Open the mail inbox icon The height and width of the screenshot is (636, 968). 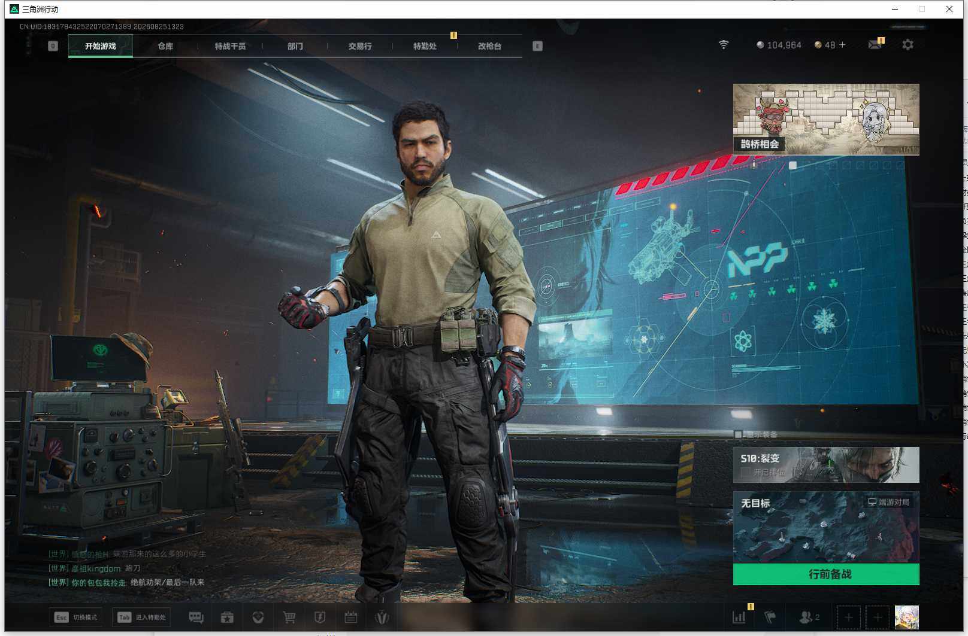point(875,45)
